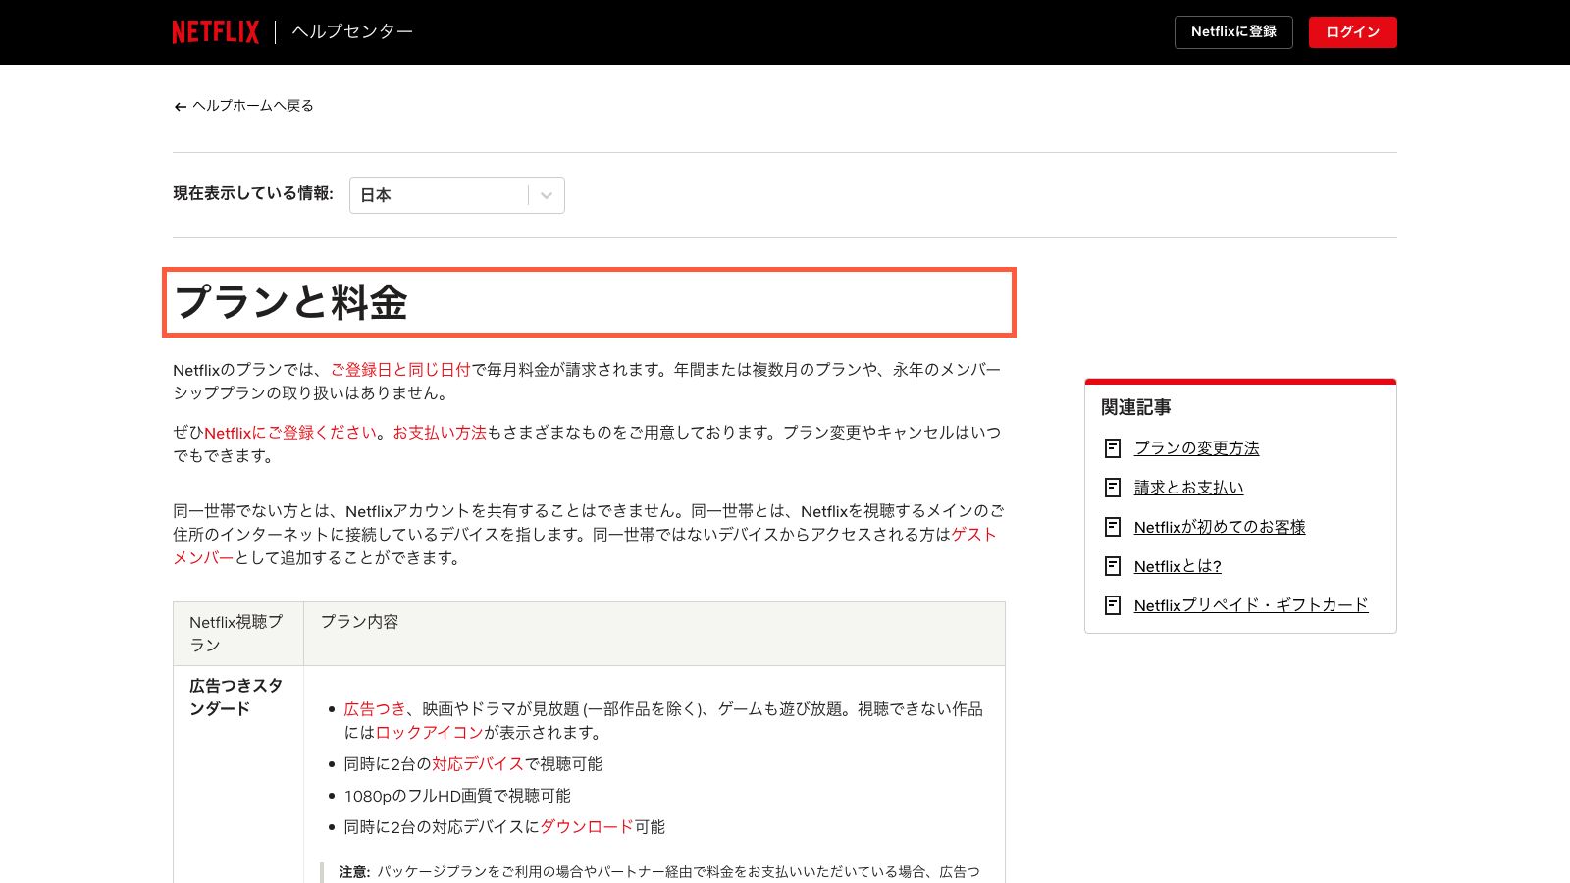Viewport: 1570px width, 883px height.
Task: Open the 日本 country combo box
Action: click(457, 195)
